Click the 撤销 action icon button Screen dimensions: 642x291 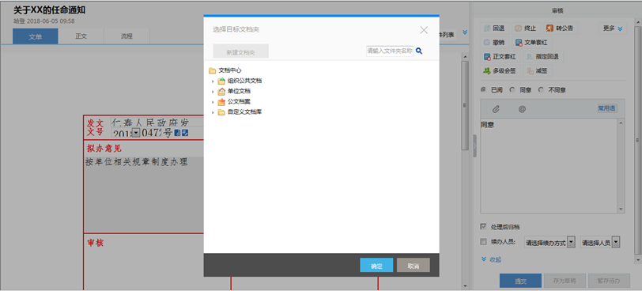(x=494, y=43)
